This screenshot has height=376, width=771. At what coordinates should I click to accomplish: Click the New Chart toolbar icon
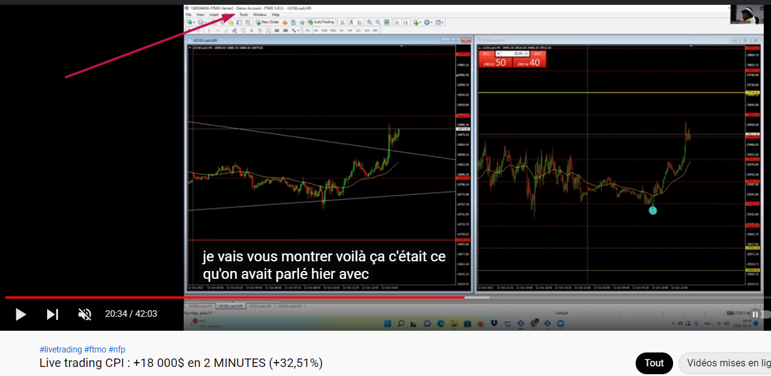189,22
